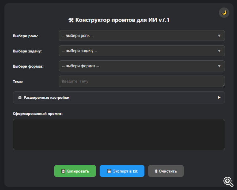Click the resize handle of the Тема field
Viewport: 237px width, 190px height.
pyautogui.click(x=223, y=85)
